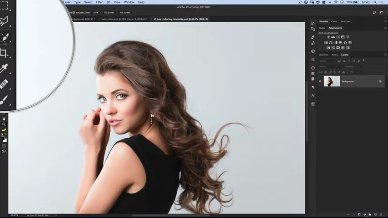The image size is (388, 218).
Task: Add a Curves adjustment layer
Action: tap(338, 37)
